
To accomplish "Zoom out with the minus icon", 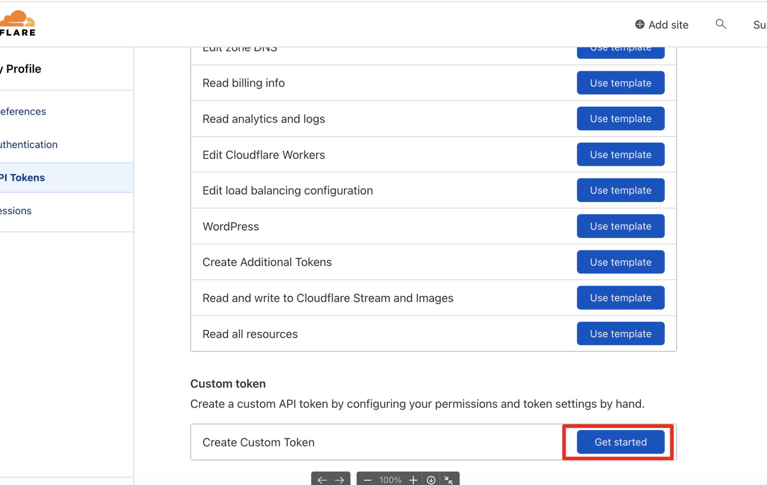I will tap(367, 480).
